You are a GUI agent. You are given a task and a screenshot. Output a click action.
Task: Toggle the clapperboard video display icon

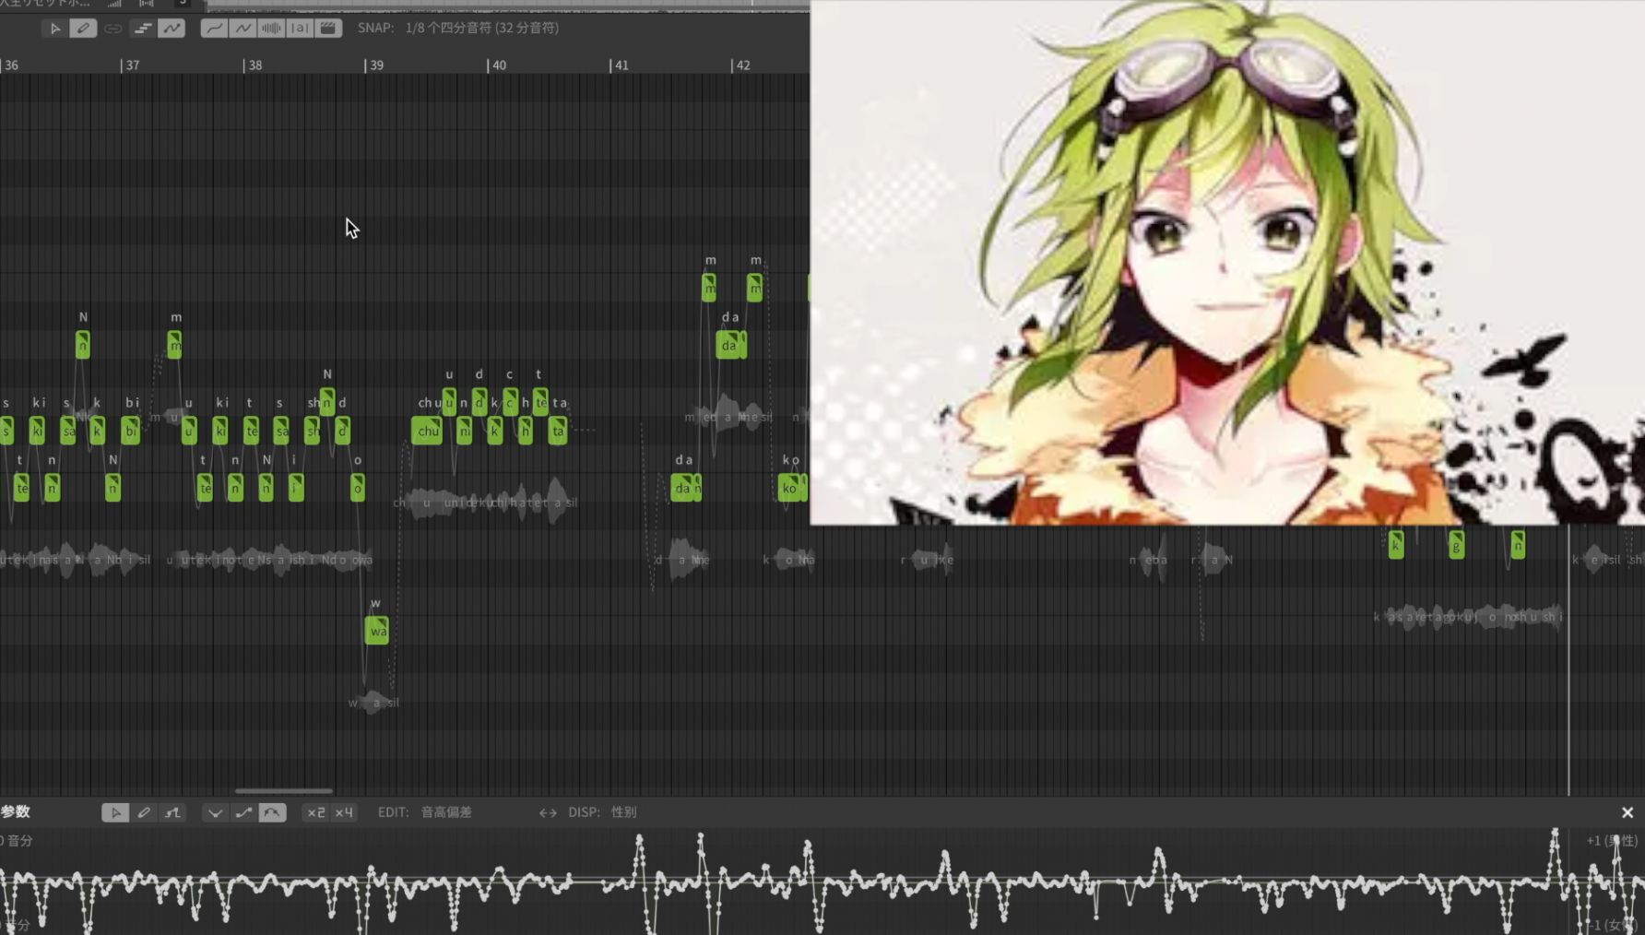click(328, 29)
